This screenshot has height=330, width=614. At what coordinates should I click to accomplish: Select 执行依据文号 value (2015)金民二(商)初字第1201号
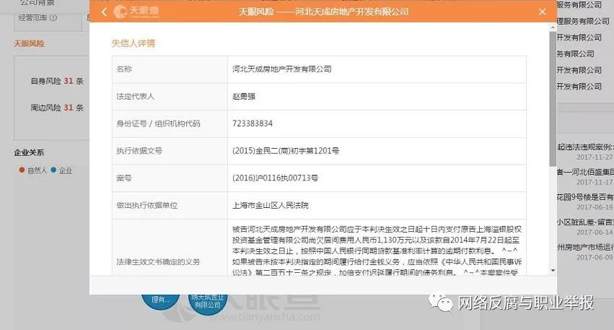pos(286,151)
